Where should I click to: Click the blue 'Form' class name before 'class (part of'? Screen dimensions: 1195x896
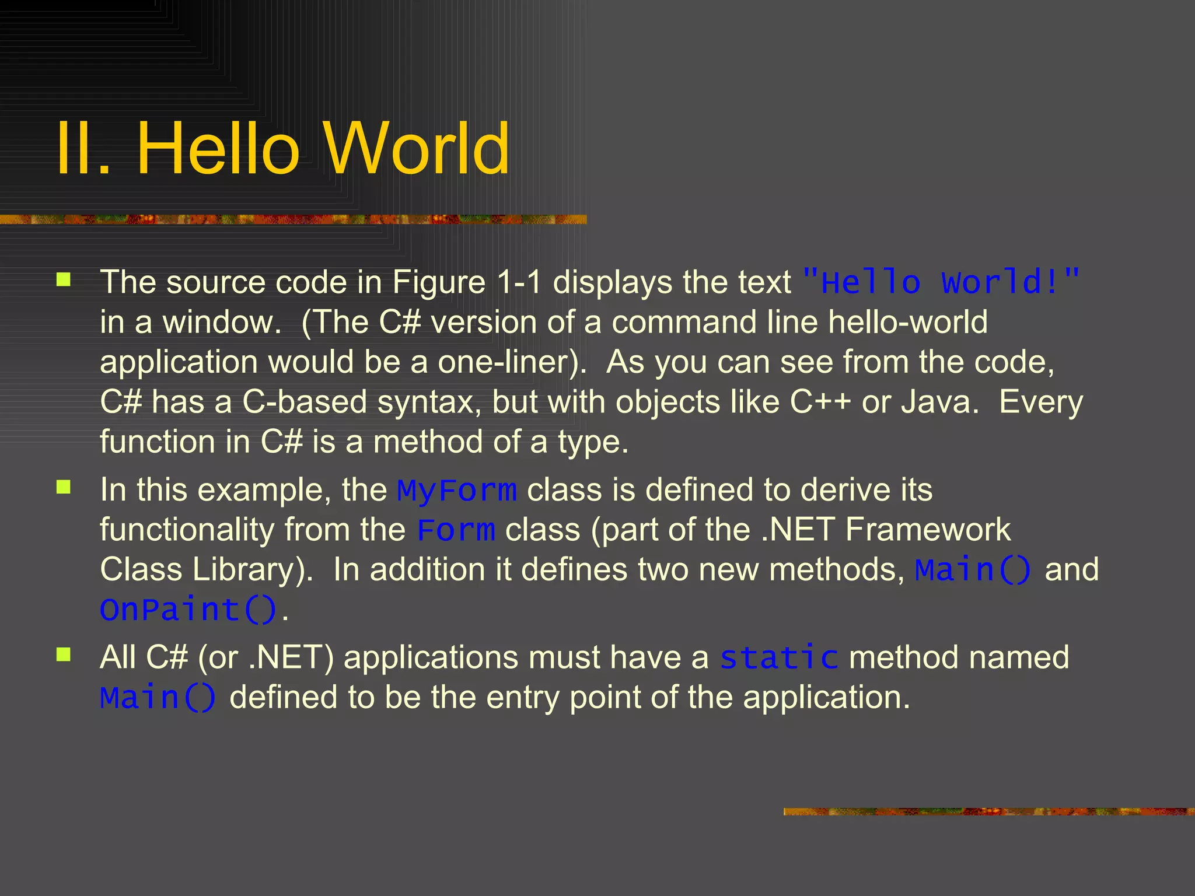coord(456,530)
